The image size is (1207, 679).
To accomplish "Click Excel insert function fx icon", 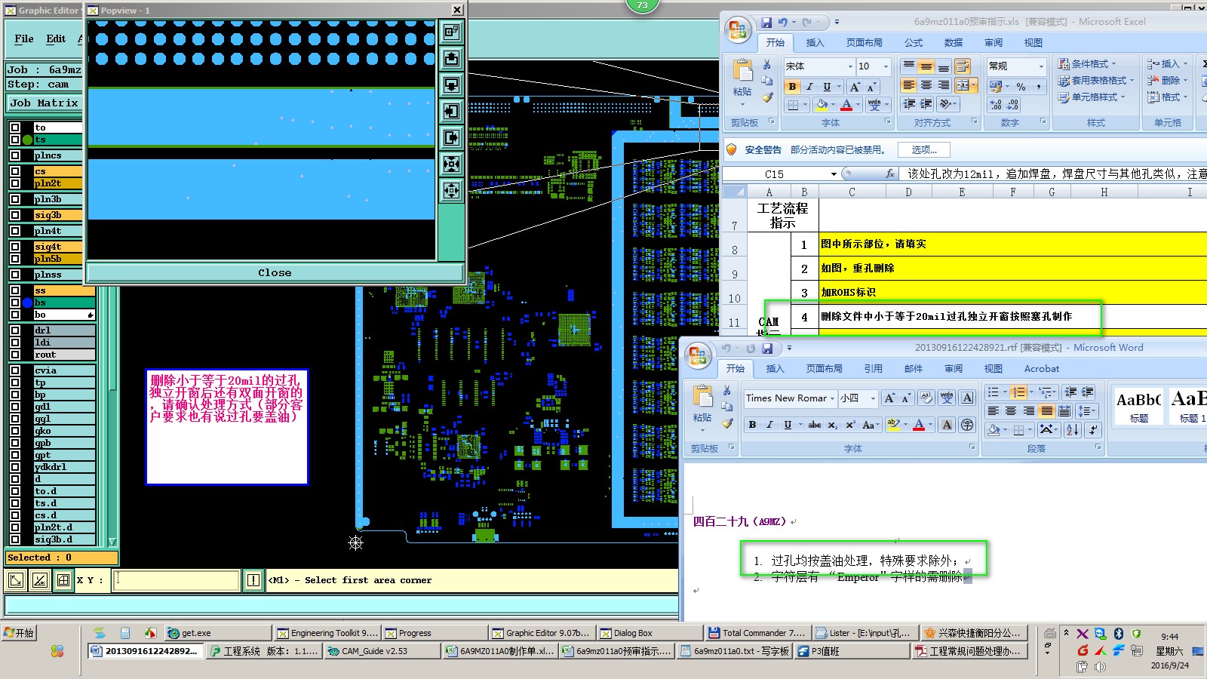I will click(x=890, y=174).
